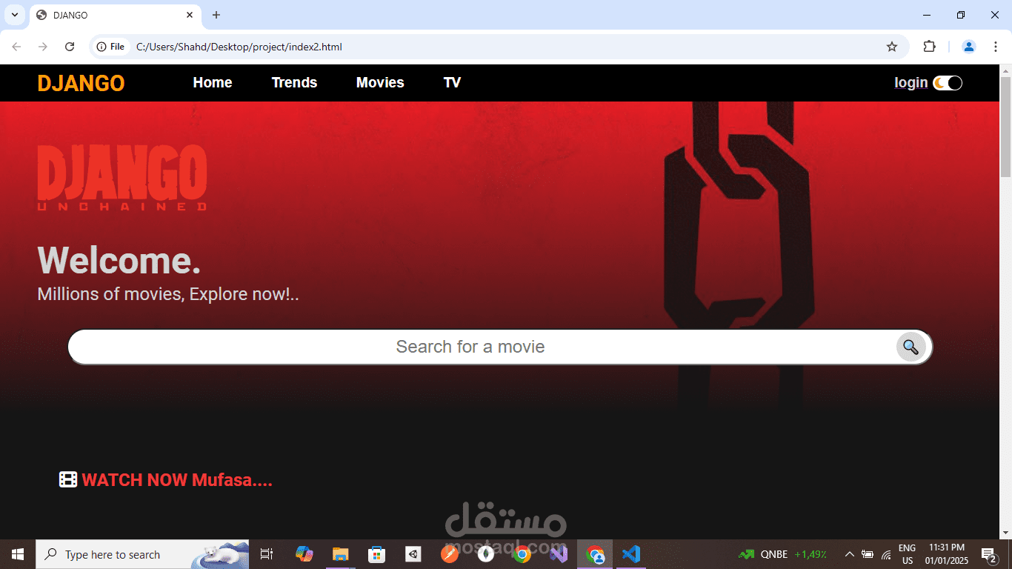
Task: Open the Wi-Fi network tray icon
Action: click(x=886, y=554)
